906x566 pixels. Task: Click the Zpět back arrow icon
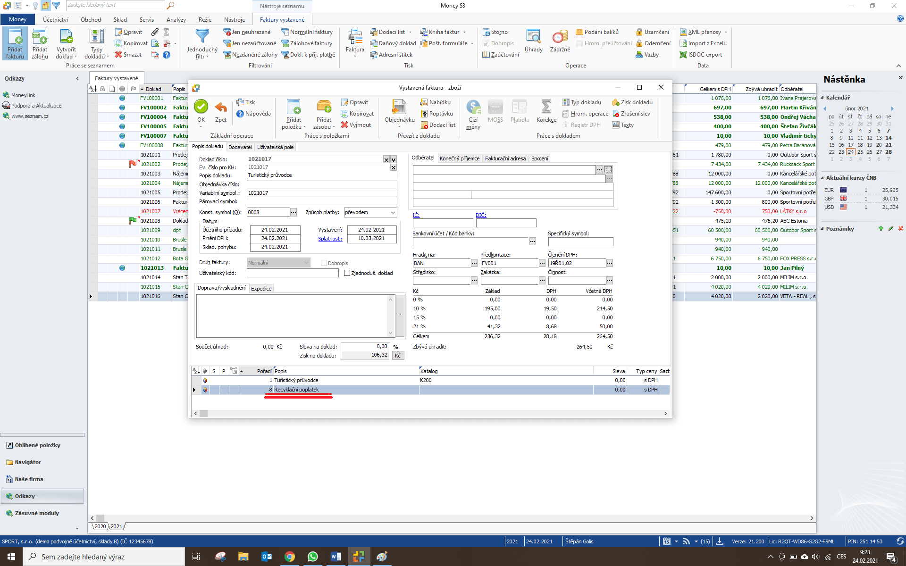[x=221, y=107]
